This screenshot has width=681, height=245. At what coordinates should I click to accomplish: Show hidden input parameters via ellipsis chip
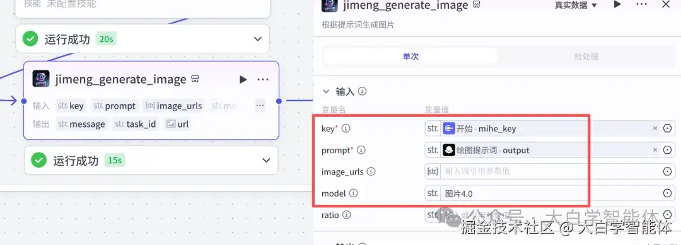point(260,105)
